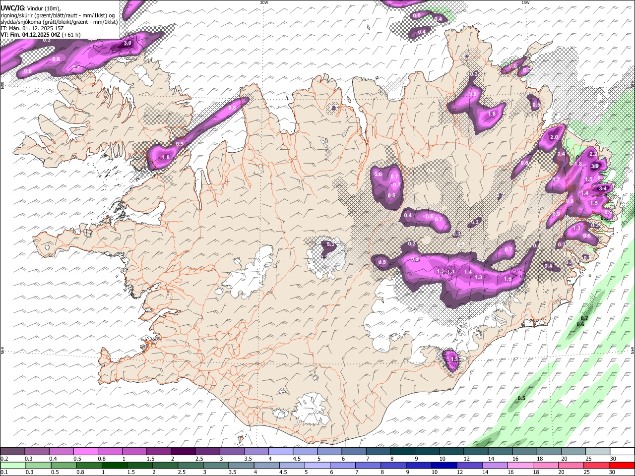Click the grey-green 2 rain swatch

(166, 465)
